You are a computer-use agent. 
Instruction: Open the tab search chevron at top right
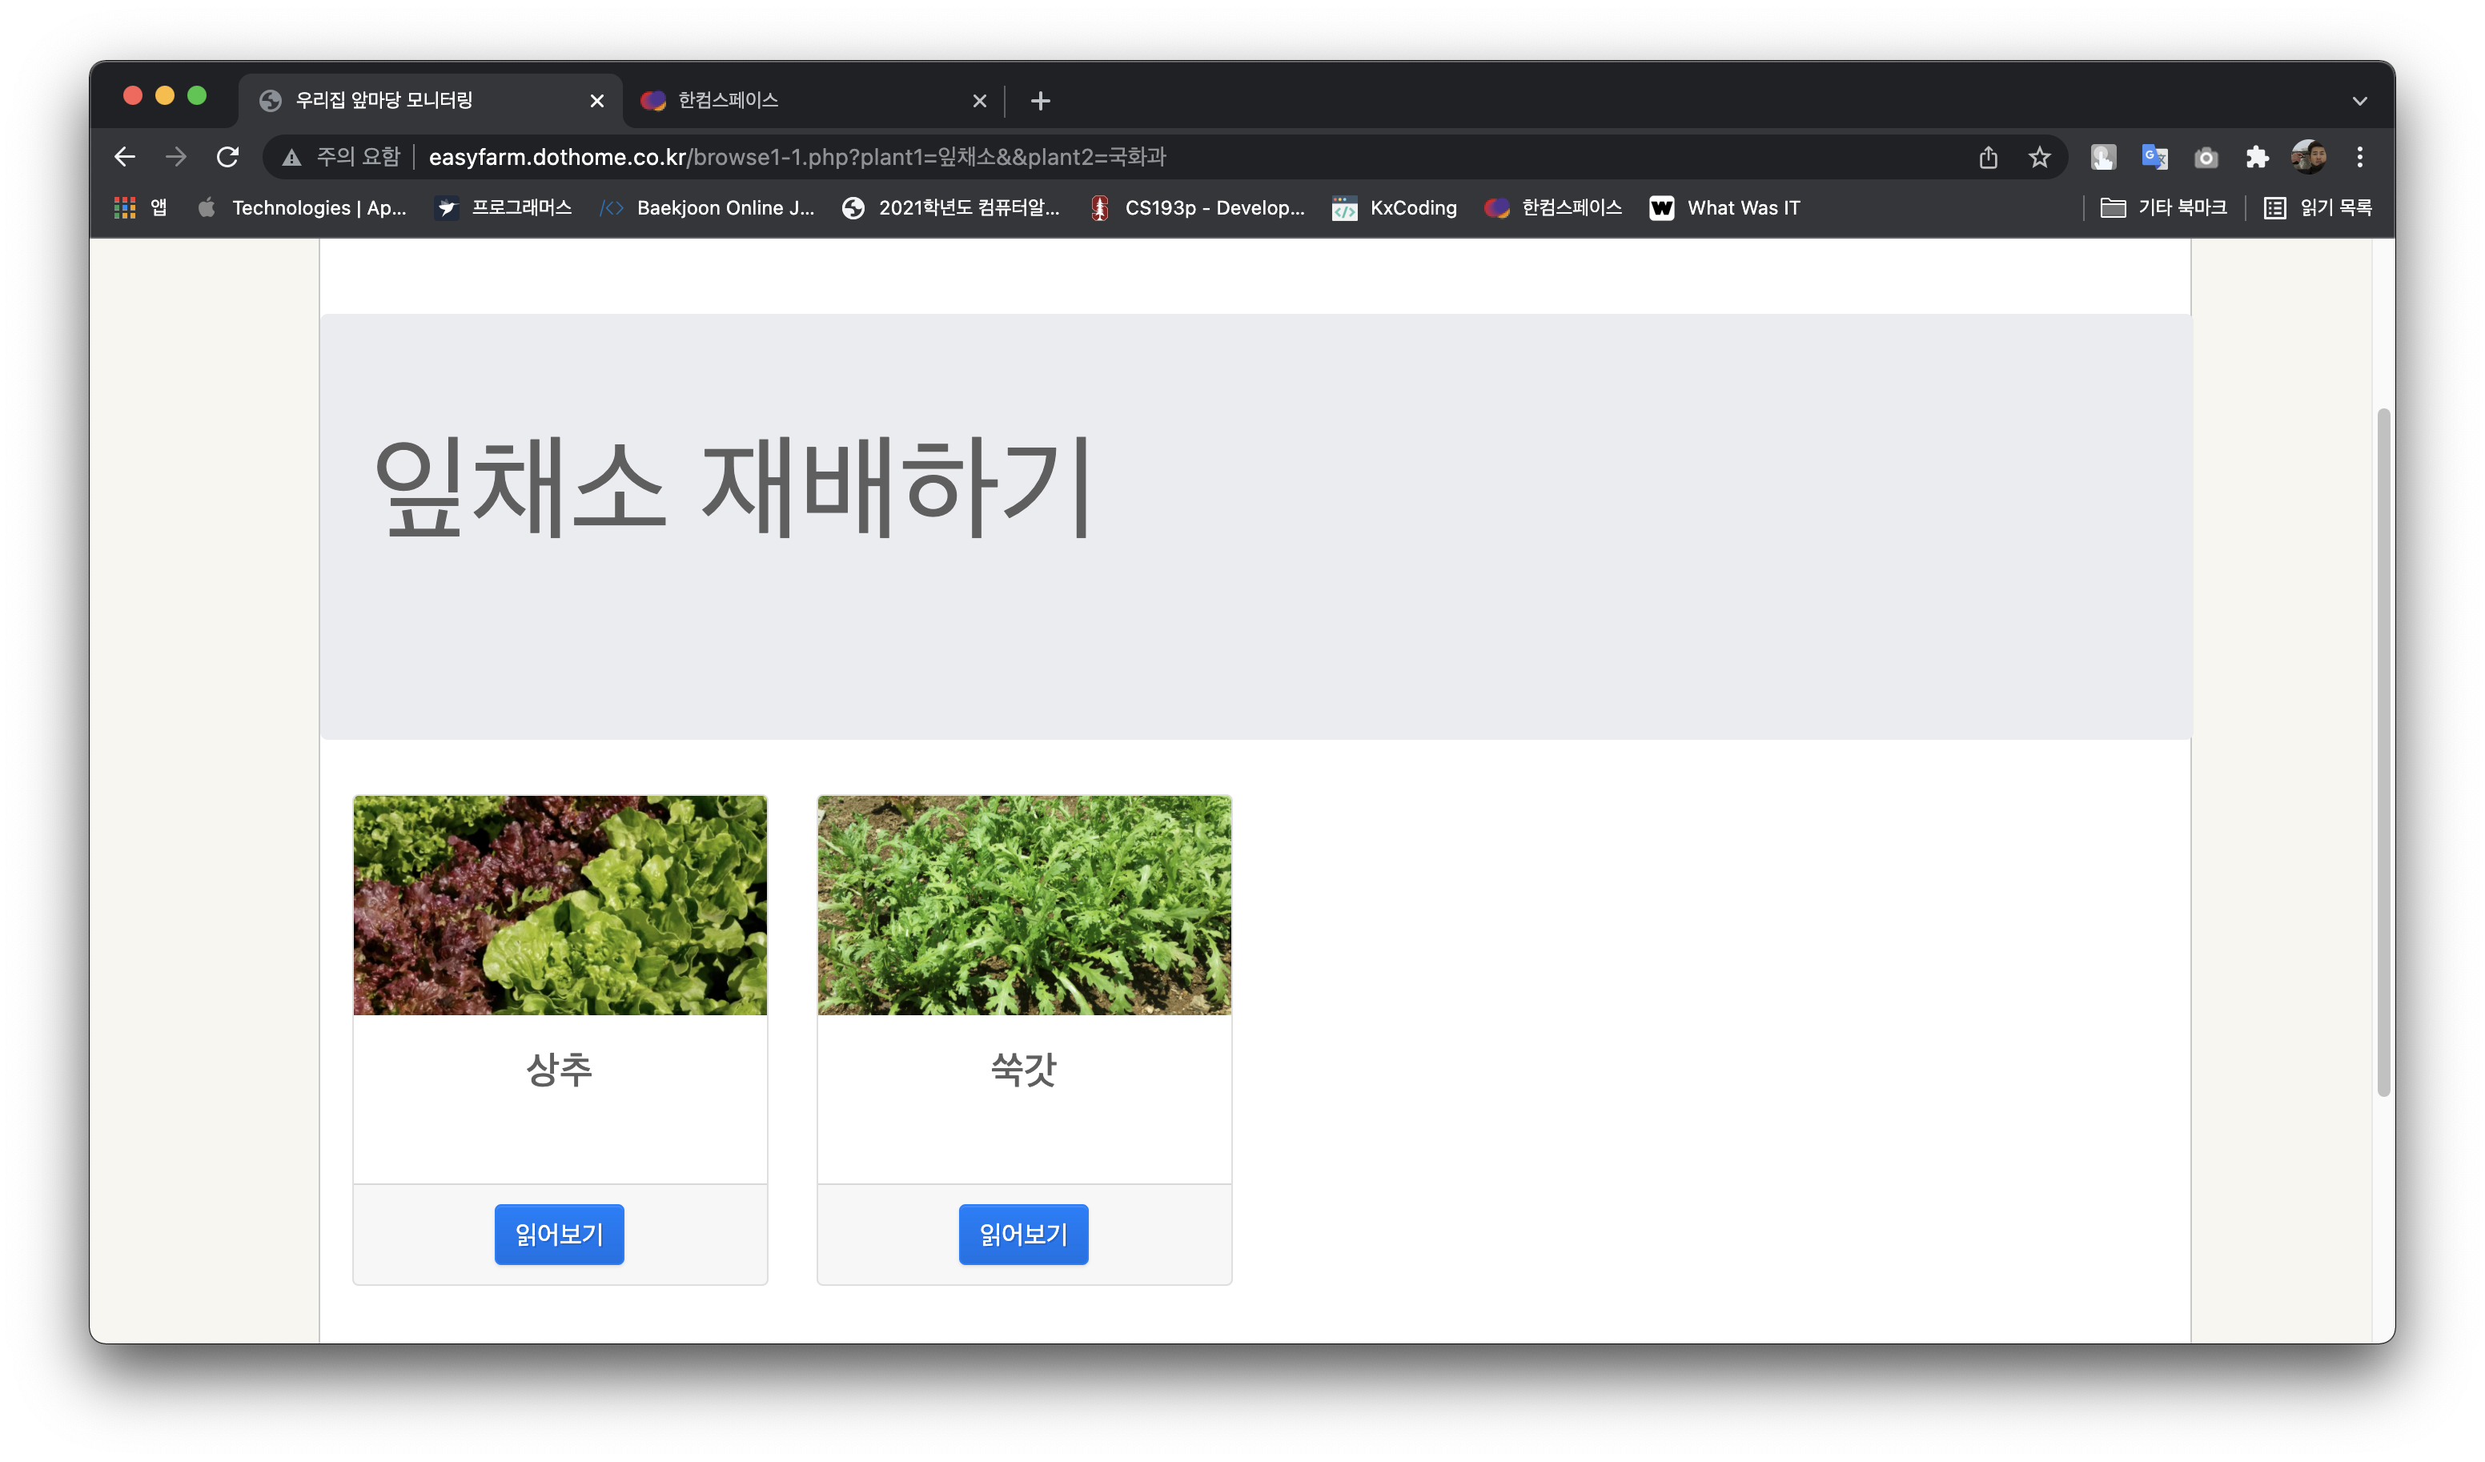(x=2361, y=99)
